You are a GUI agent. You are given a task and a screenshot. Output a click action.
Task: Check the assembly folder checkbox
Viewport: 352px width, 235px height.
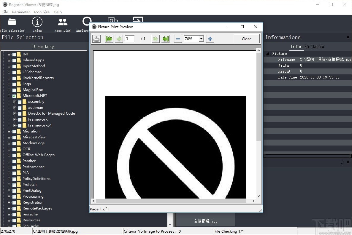coord(19,102)
